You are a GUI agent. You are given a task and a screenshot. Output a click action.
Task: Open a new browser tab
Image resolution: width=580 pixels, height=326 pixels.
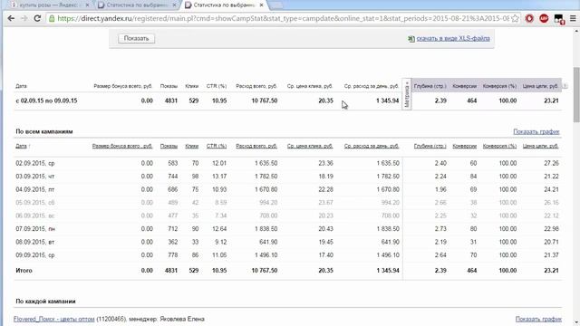click(x=275, y=5)
